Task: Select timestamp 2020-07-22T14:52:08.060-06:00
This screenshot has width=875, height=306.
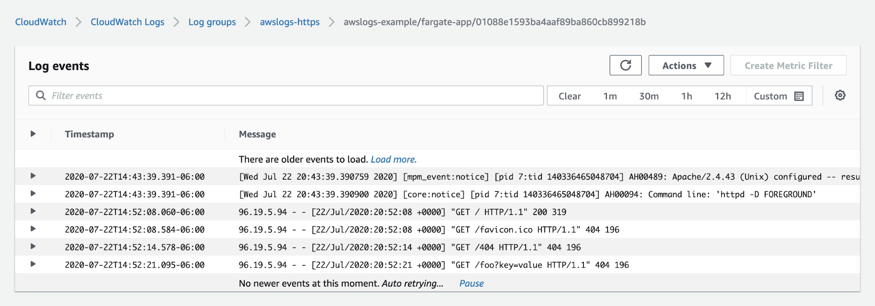Action: 135,212
